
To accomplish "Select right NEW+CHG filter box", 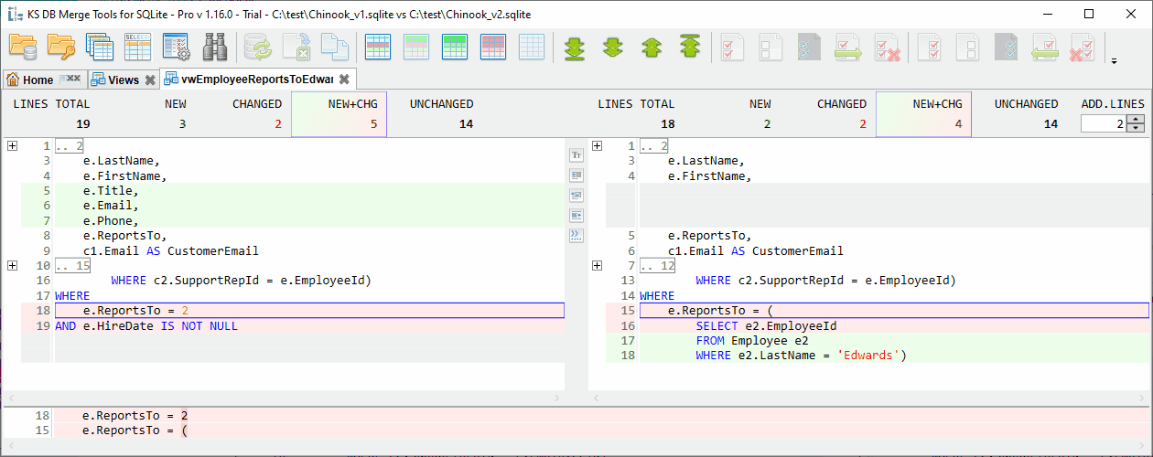I will (923, 114).
